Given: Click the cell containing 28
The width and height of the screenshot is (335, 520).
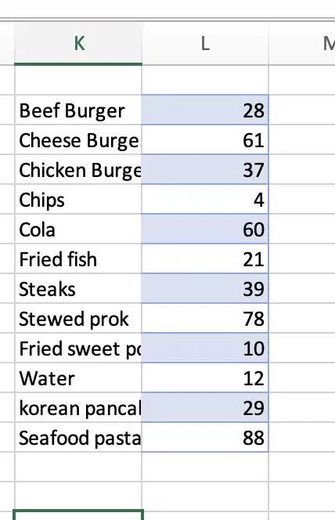Looking at the screenshot, I should [x=205, y=110].
